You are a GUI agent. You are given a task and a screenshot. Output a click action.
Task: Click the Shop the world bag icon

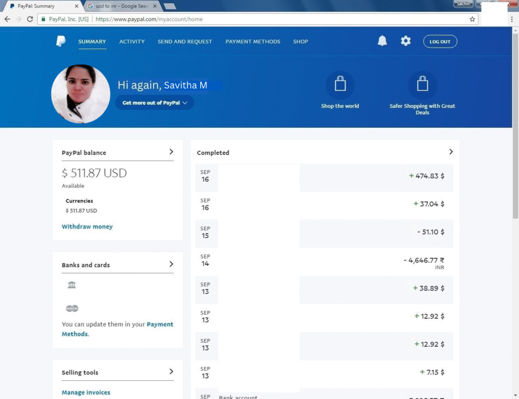click(x=340, y=85)
